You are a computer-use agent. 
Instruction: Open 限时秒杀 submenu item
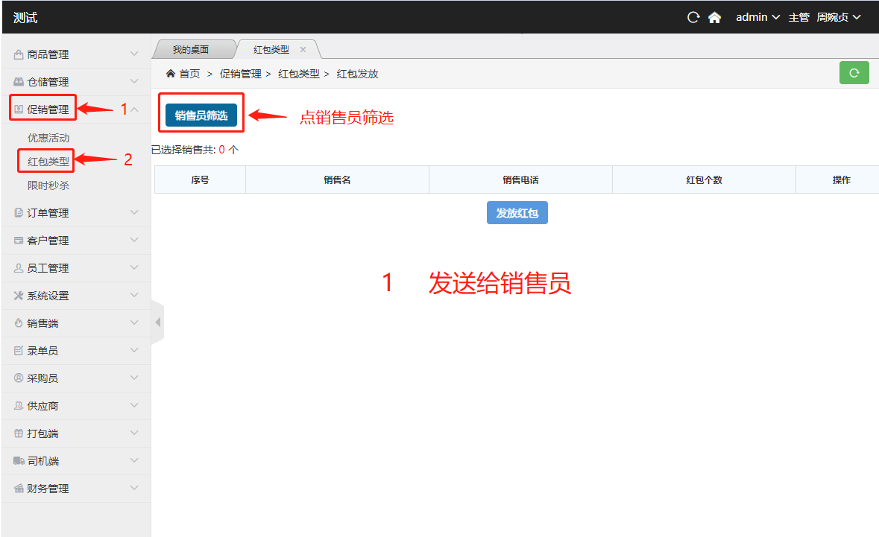click(x=48, y=185)
